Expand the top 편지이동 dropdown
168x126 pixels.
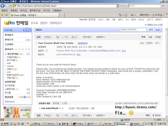pos(87,37)
